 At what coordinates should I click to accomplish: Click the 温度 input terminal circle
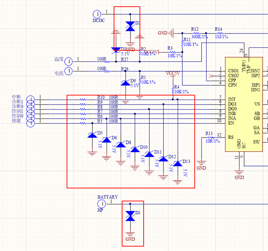[69, 61]
